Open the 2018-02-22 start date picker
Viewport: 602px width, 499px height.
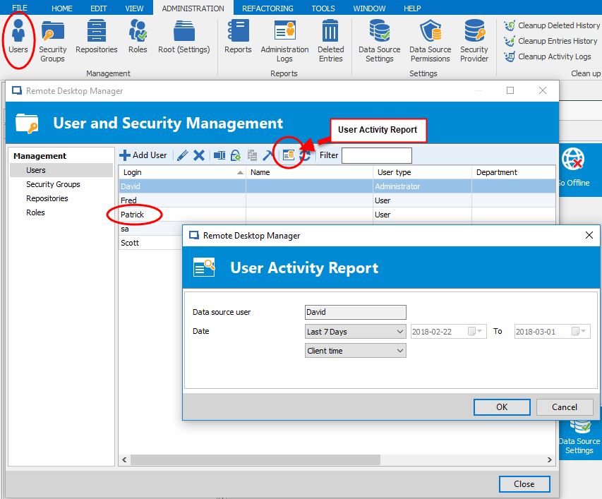click(x=480, y=332)
